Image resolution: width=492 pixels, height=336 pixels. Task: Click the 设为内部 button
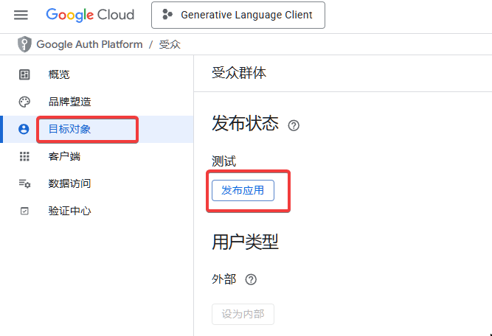pyautogui.click(x=243, y=315)
